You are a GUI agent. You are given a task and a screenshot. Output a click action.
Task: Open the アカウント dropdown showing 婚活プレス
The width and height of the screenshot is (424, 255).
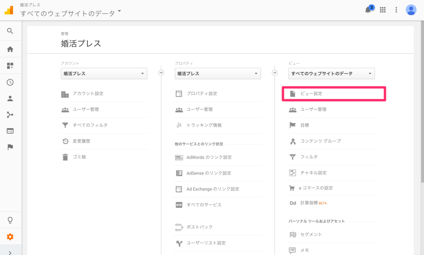104,73
